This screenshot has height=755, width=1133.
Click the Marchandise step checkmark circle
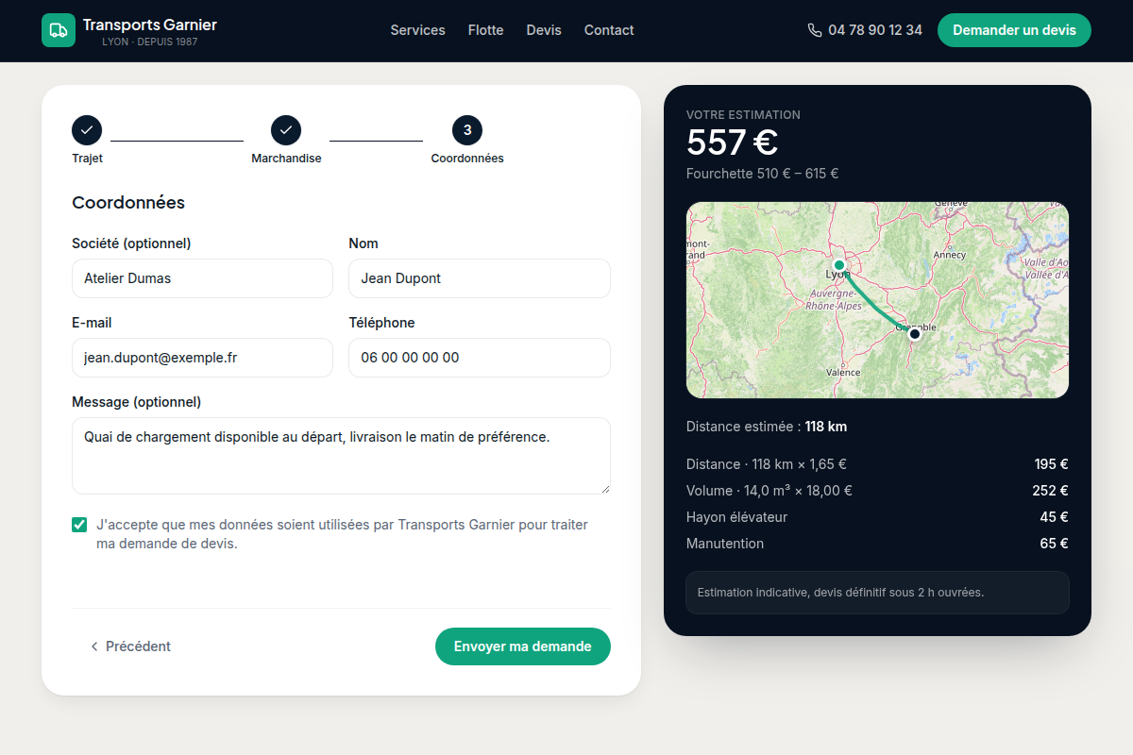(286, 130)
